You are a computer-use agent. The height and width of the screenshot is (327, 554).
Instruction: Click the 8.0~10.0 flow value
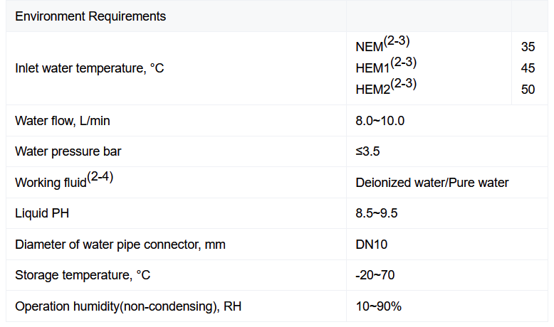click(x=380, y=121)
